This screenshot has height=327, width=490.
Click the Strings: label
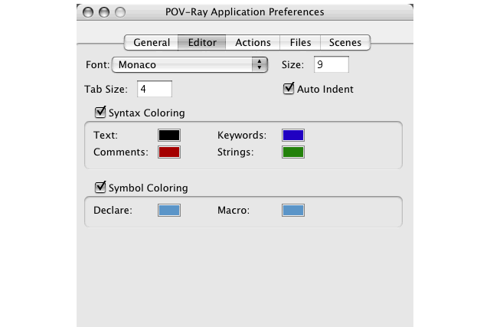235,152
